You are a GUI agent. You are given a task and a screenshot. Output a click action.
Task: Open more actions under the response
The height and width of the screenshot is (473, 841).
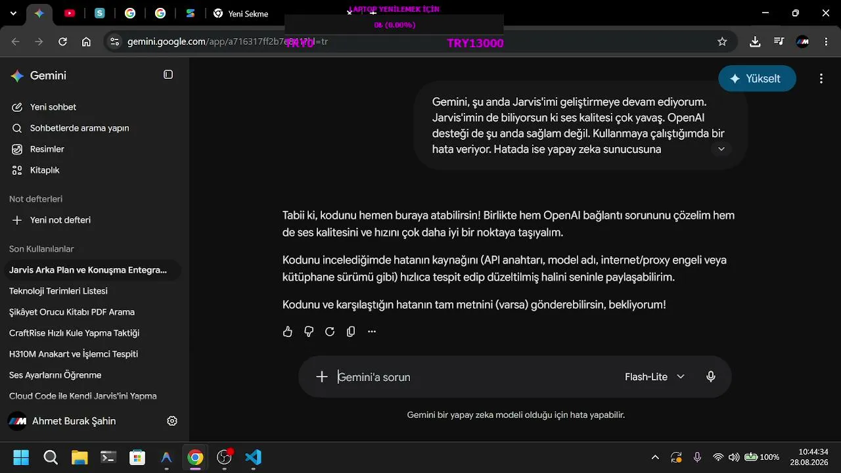coord(372,332)
